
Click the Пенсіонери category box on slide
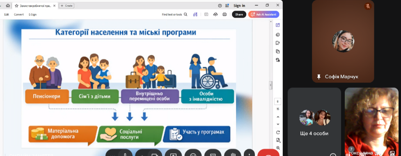47,97
